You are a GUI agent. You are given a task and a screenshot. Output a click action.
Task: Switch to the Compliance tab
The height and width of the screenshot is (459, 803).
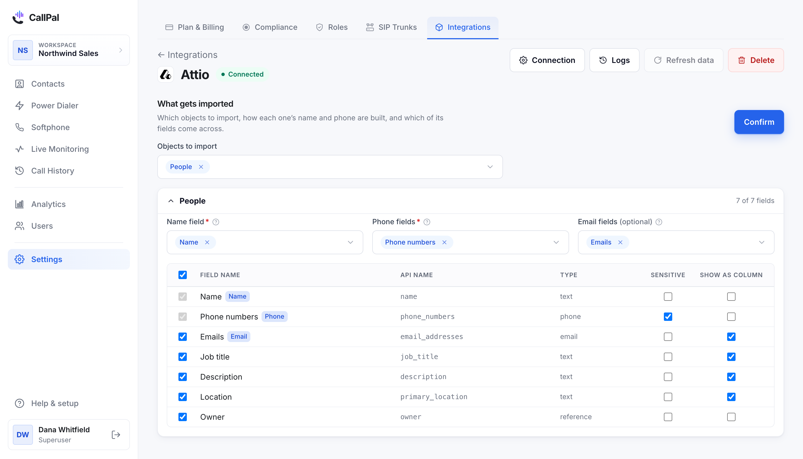click(270, 27)
